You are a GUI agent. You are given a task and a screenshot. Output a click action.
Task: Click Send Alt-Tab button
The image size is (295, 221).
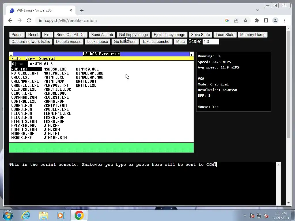102,35
